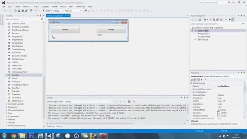247x139 pixels.
Task: Click the highlighted Preview Selected Items icon
Action: (x=233, y=20)
